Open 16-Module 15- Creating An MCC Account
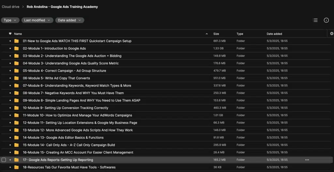Viewport: 334px width, 172px height. 78,152
